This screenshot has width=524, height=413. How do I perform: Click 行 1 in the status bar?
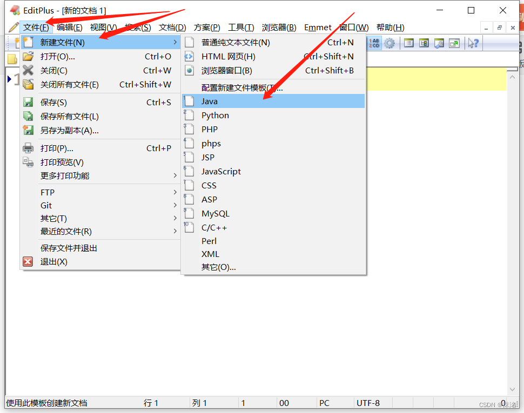point(151,403)
